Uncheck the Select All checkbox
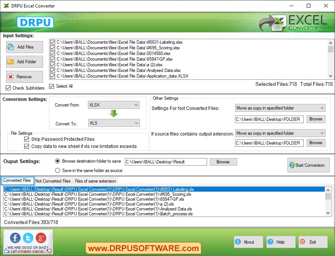 tap(52, 86)
